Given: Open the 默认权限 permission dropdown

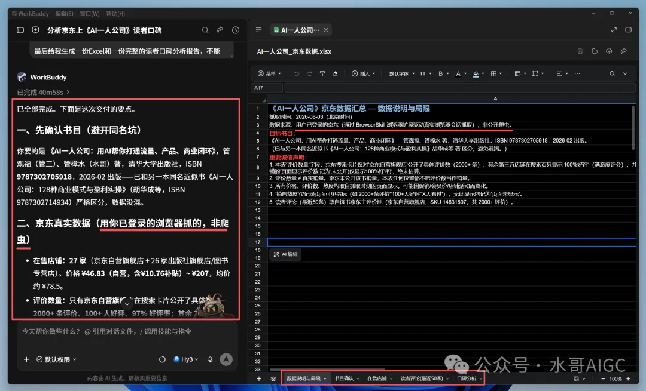Looking at the screenshot, I should (56, 359).
